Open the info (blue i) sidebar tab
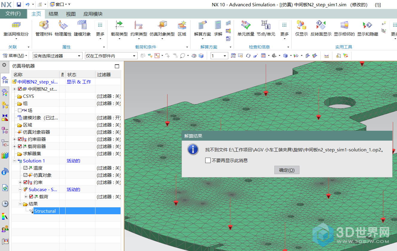397x251 pixels. (x=5, y=172)
